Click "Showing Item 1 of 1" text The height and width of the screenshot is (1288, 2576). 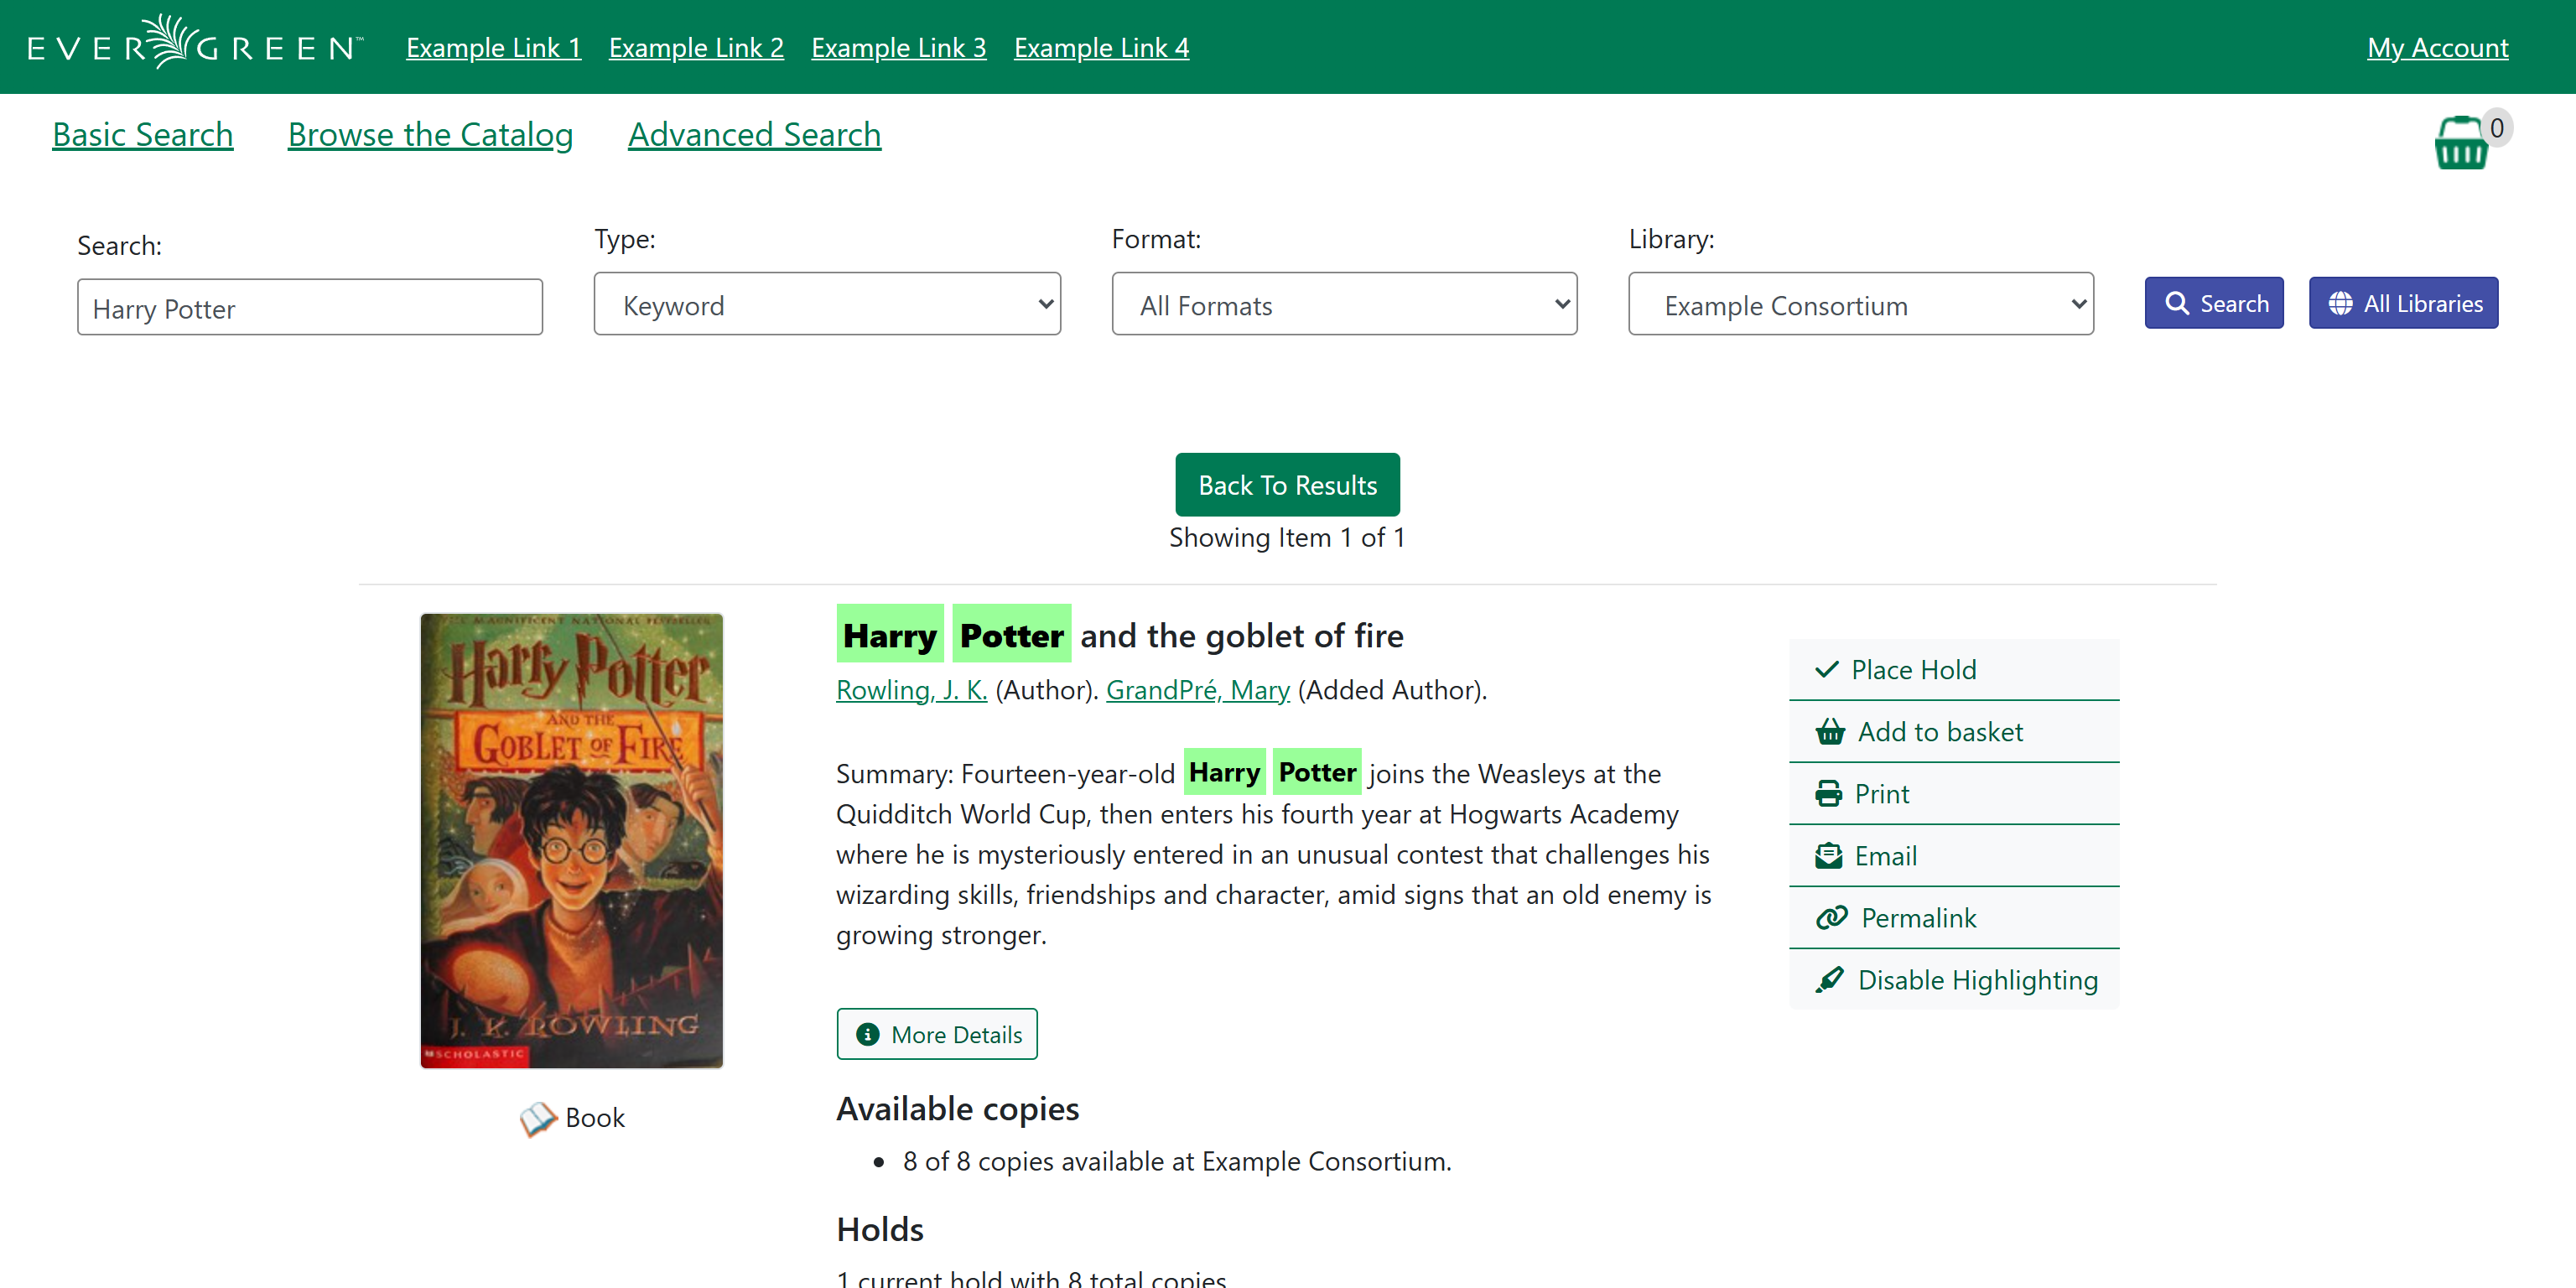(1287, 538)
